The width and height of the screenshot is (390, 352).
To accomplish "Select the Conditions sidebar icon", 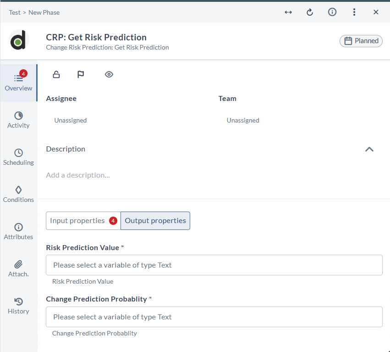I will pos(18,194).
